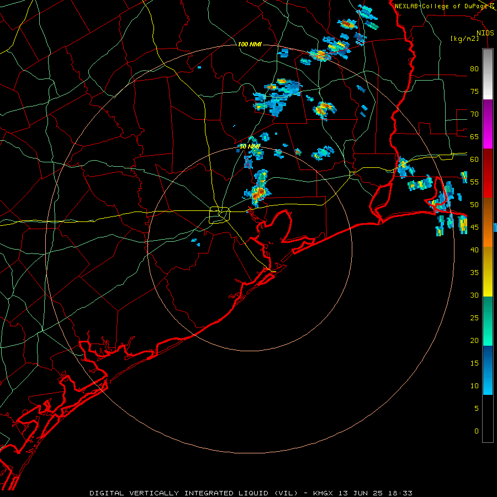Pick the black bottom segment of color bar
Image resolution: width=497 pixels, height=497 pixels.
(488, 418)
